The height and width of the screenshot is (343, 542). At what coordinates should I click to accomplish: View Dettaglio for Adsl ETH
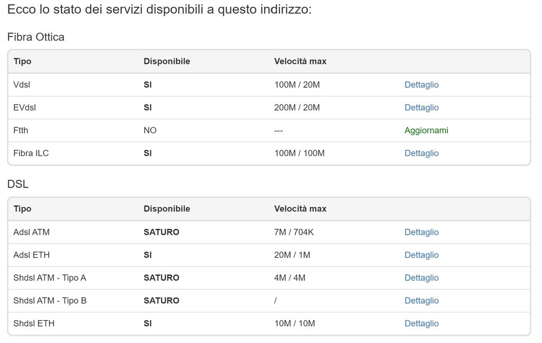[421, 255]
